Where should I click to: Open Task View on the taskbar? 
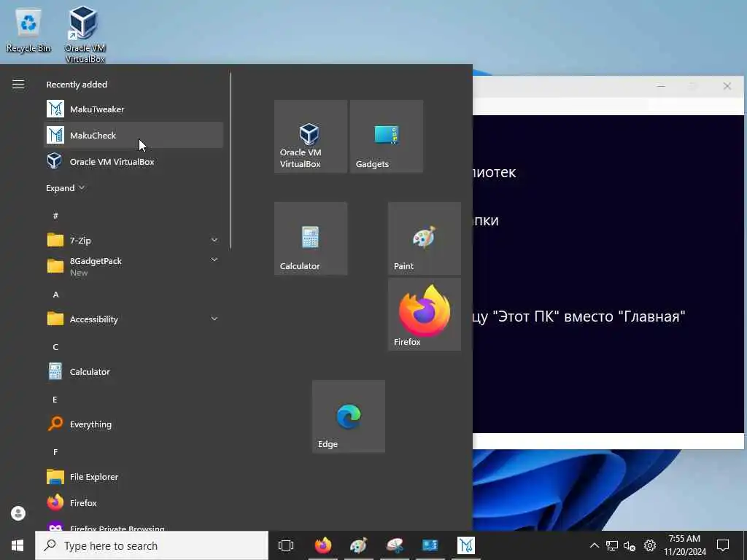point(286,545)
